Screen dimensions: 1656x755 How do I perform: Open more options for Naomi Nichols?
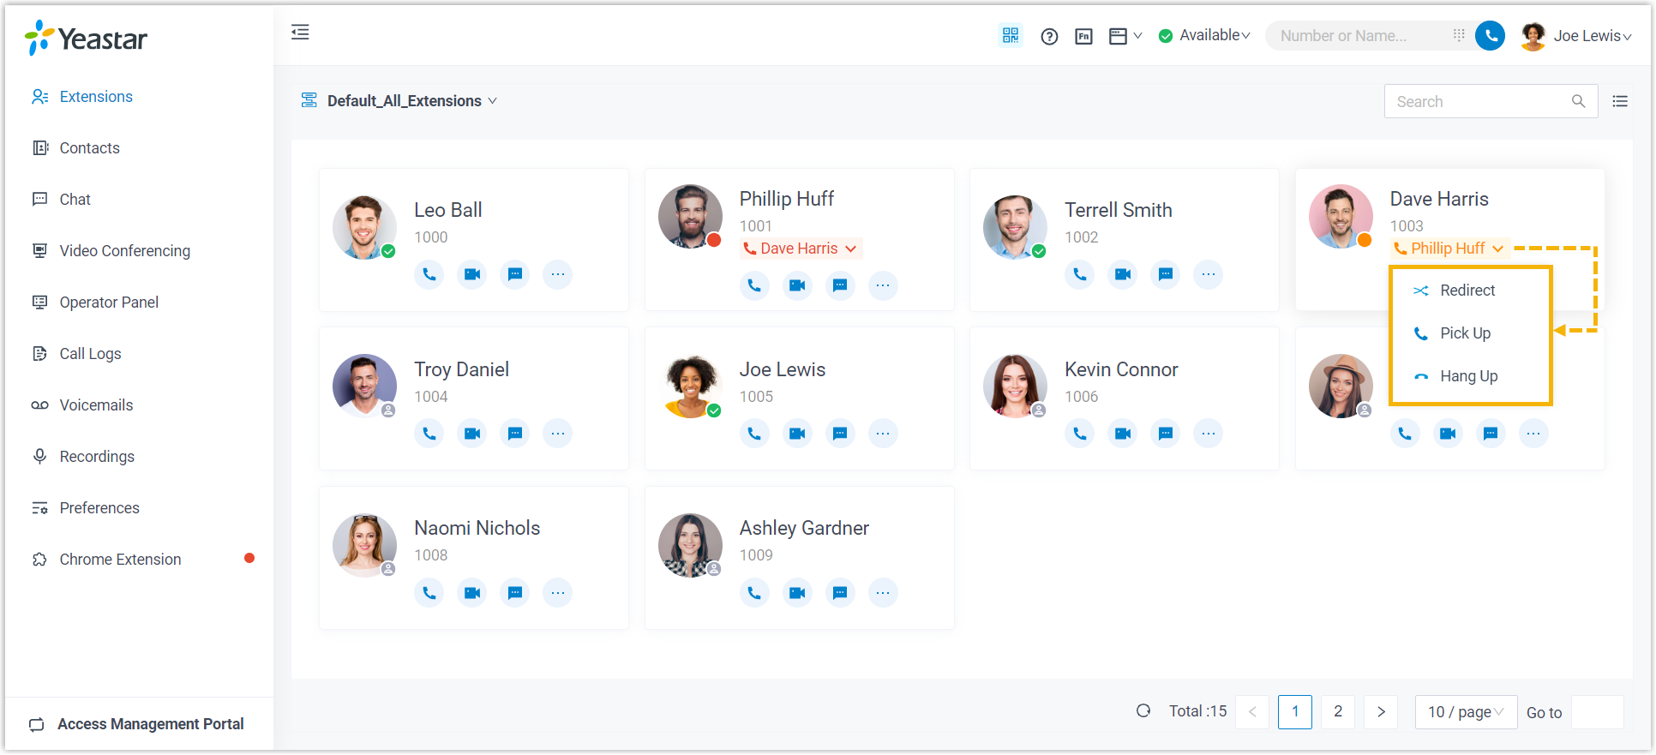click(558, 593)
